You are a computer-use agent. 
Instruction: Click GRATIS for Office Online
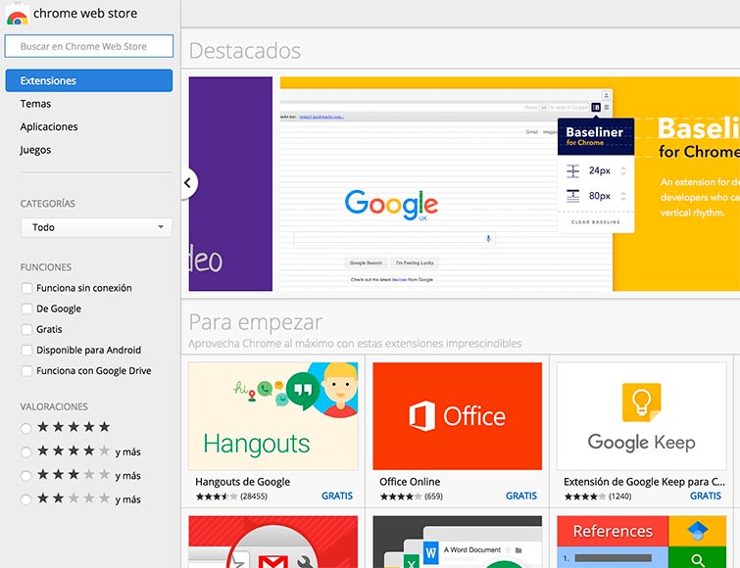(521, 496)
